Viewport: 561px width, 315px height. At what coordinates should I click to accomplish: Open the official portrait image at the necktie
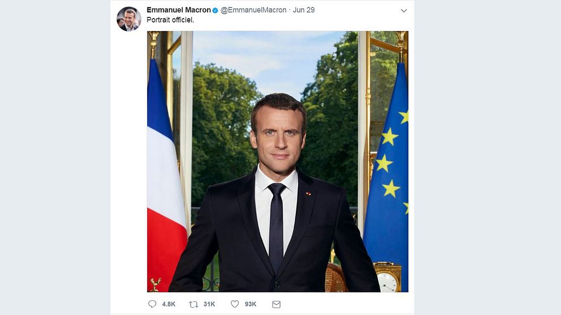tap(277, 225)
